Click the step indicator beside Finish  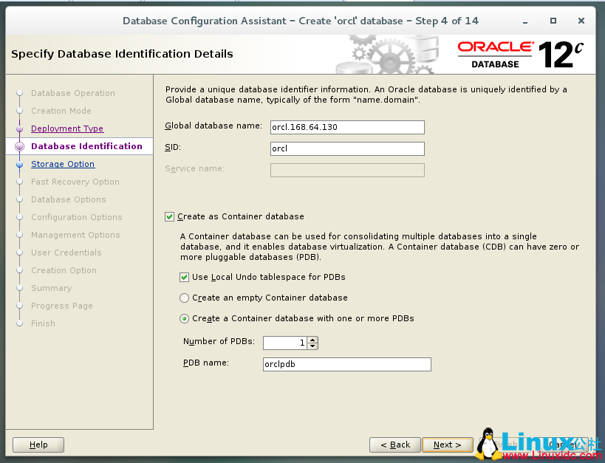(x=19, y=323)
